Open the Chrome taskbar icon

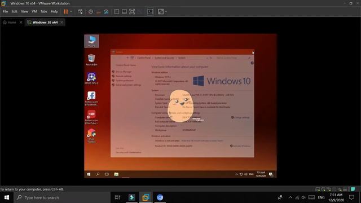pyautogui.click(x=160, y=197)
